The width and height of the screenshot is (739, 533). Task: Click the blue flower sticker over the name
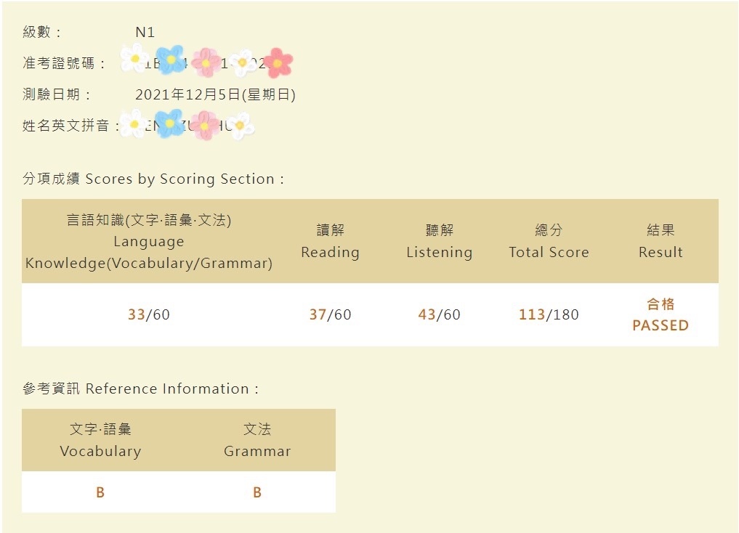click(x=169, y=123)
